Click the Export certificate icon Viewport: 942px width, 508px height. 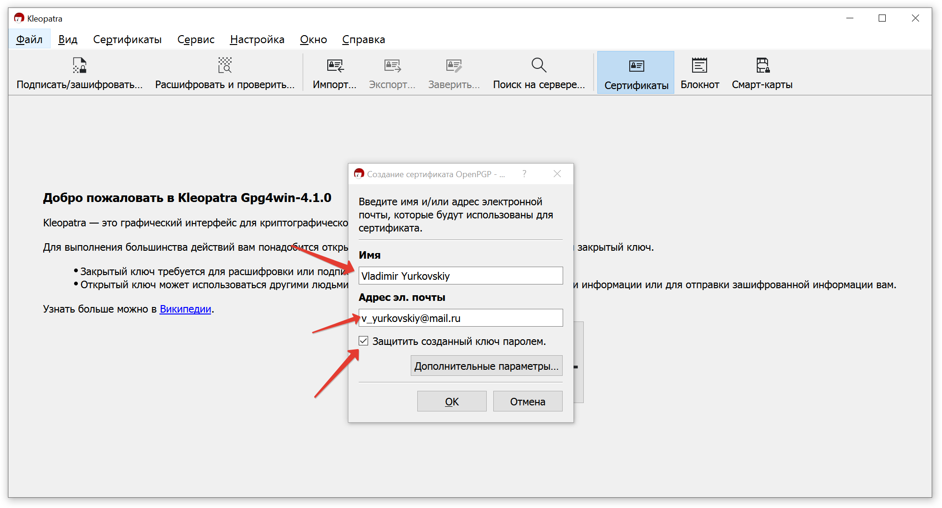click(x=392, y=66)
